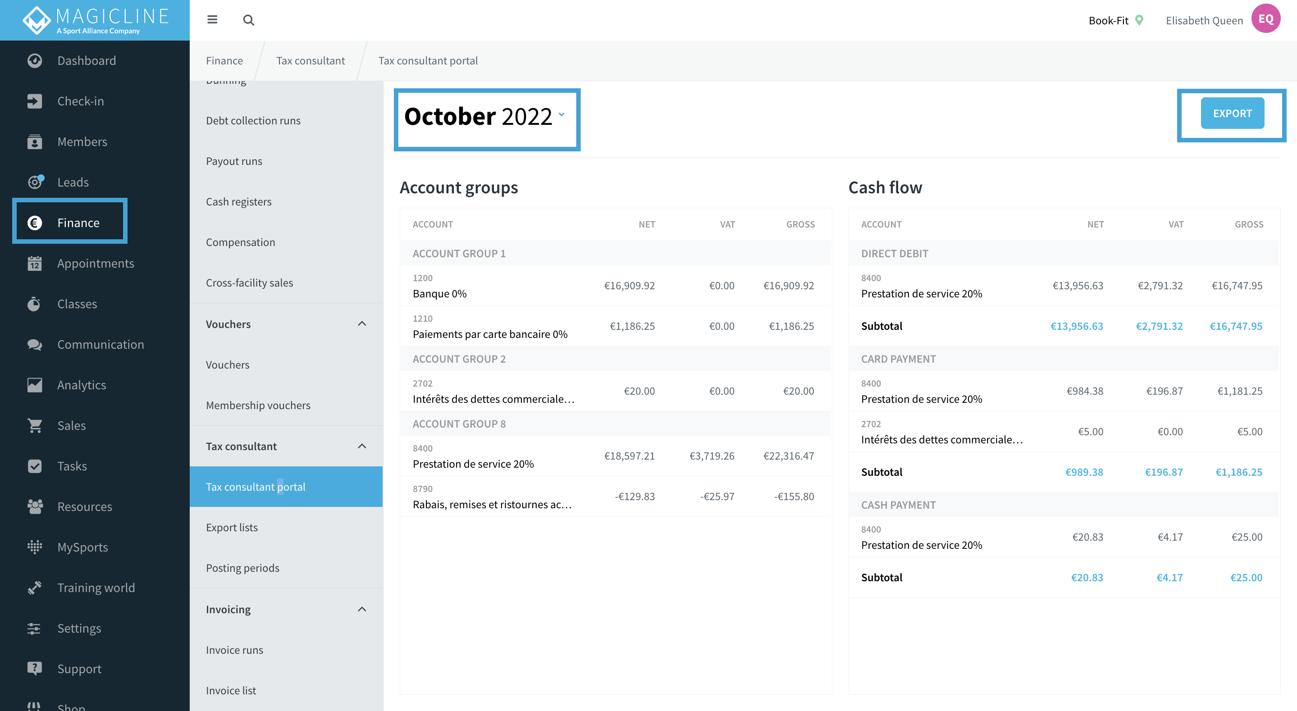Click Cash Payment Prestation de service net €20.83

click(x=1087, y=537)
